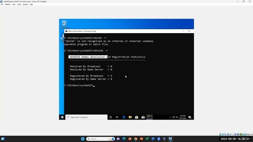Viewport: 253px width, 142px height.
Task: Launch Microsoft Edge from host taskbar
Action: [x=124, y=139]
